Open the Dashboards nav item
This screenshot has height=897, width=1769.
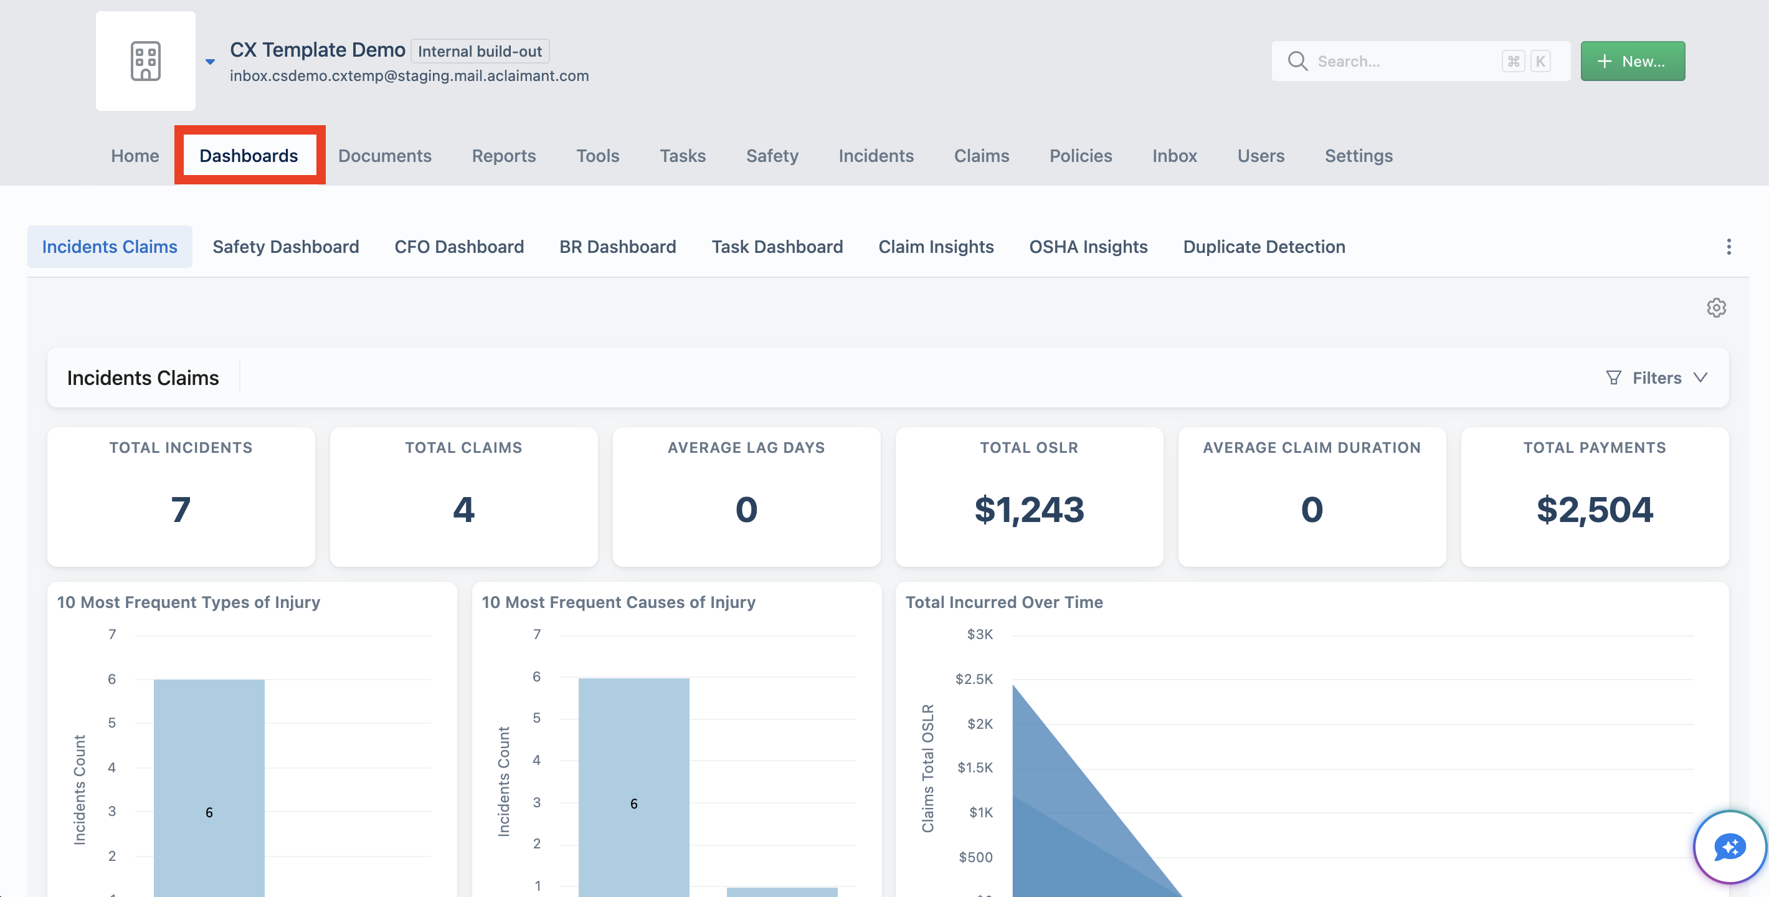(x=249, y=156)
